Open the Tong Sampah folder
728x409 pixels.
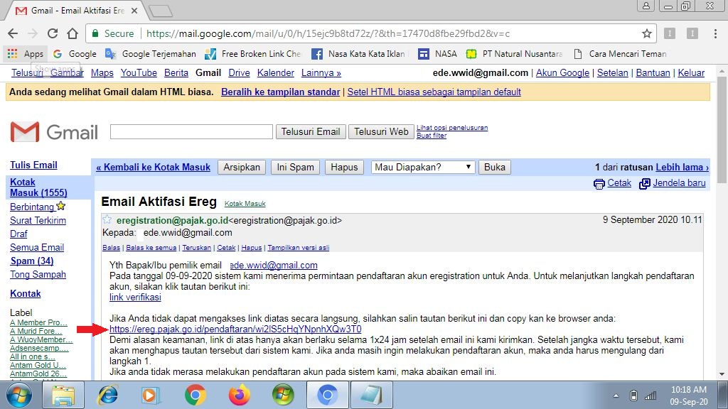click(x=38, y=274)
